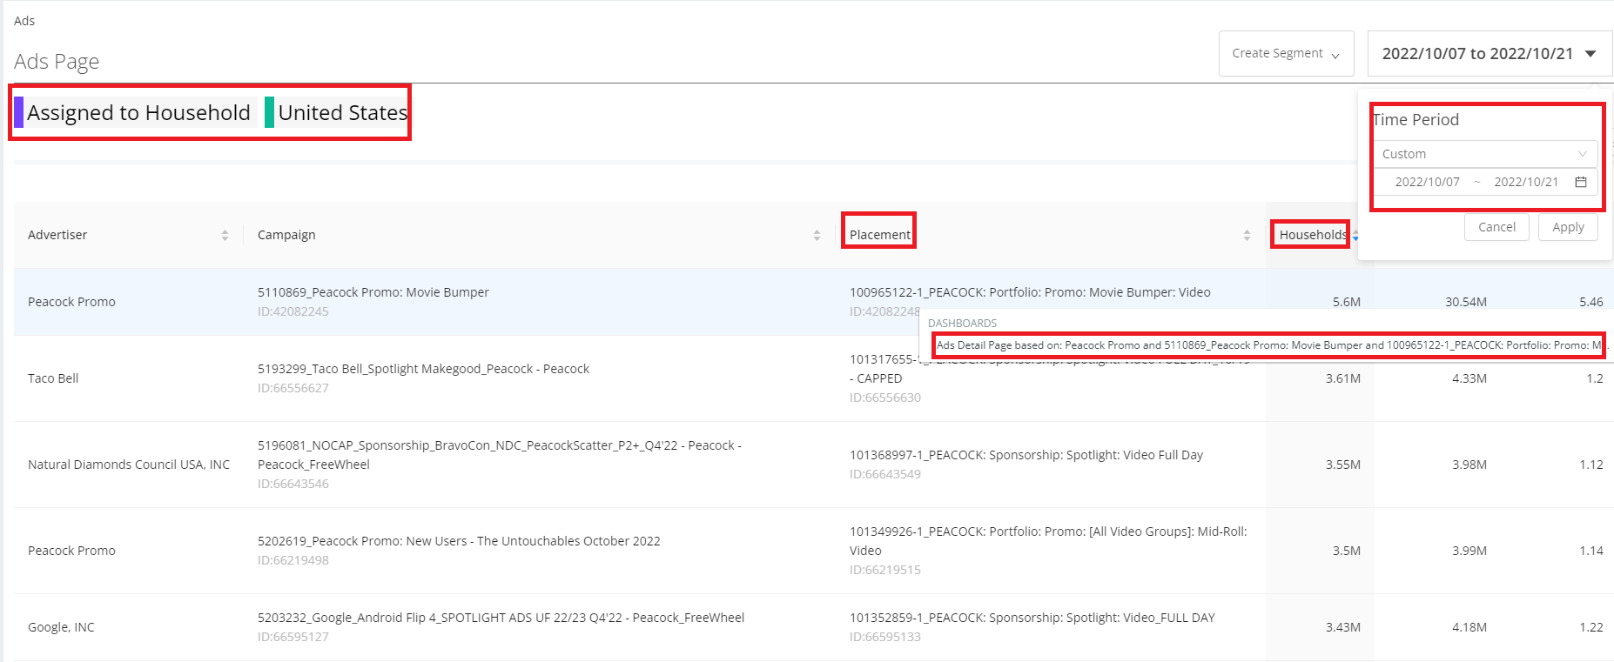Click placement 101368997-1_PEACOCK: Sponsorship: Spotlight: Video Full Day
The width and height of the screenshot is (1614, 662).
tap(1026, 455)
